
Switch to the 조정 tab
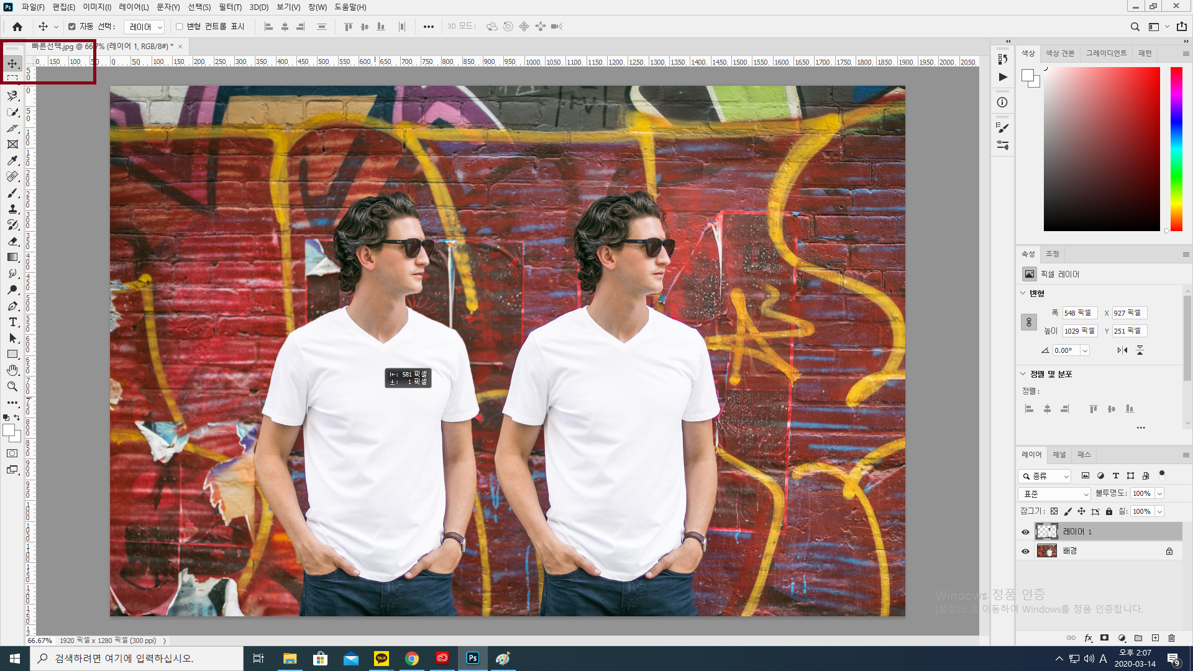(1052, 254)
